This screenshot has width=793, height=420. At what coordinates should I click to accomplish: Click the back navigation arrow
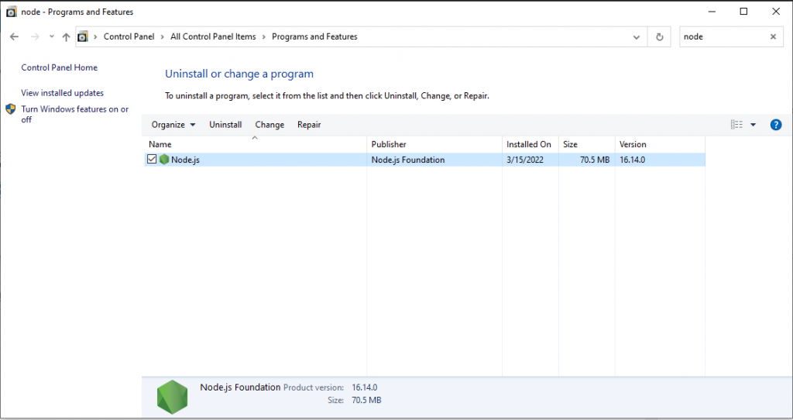point(14,37)
